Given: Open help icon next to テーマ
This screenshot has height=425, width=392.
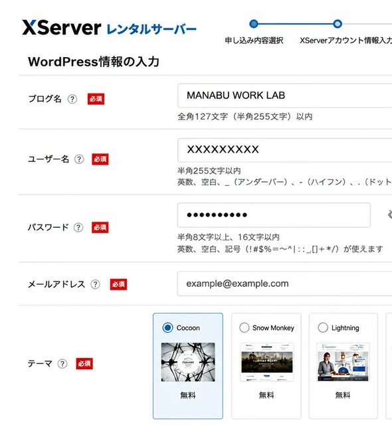Looking at the screenshot, I should tap(62, 364).
